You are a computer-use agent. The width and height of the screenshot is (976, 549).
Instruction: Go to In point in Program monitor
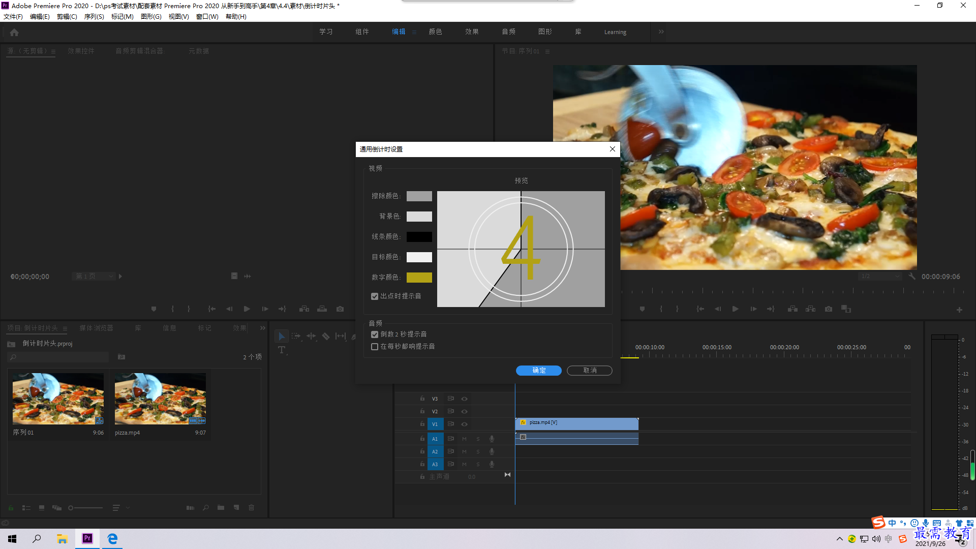pos(700,309)
